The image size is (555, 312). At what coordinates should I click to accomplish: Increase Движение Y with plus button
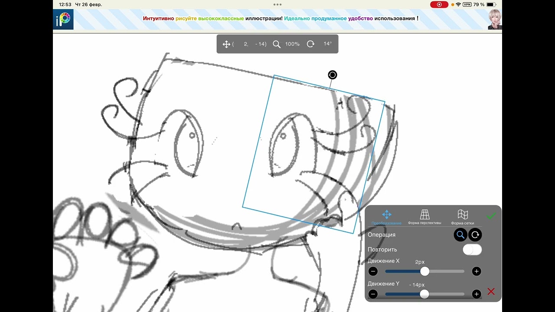477,294
